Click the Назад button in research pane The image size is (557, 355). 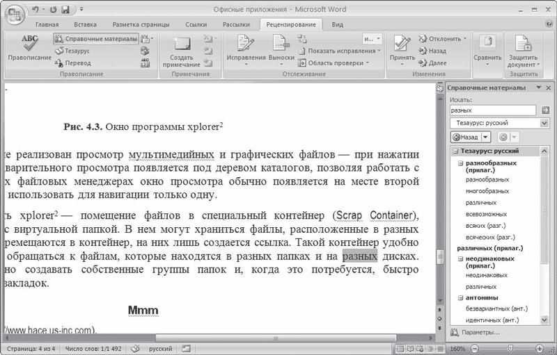(x=466, y=137)
